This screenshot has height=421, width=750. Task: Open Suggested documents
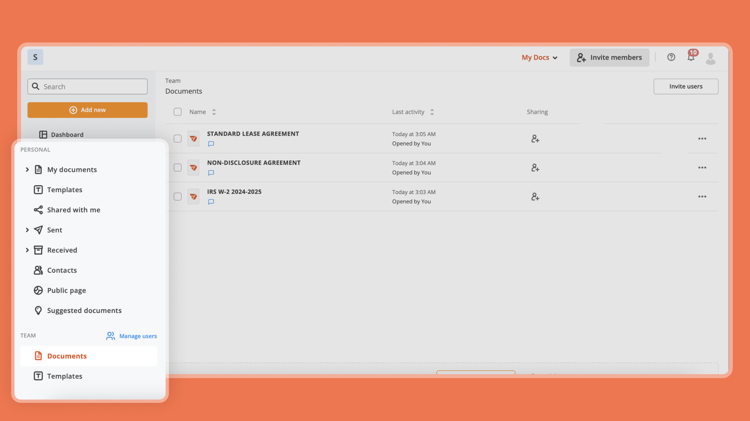click(84, 310)
